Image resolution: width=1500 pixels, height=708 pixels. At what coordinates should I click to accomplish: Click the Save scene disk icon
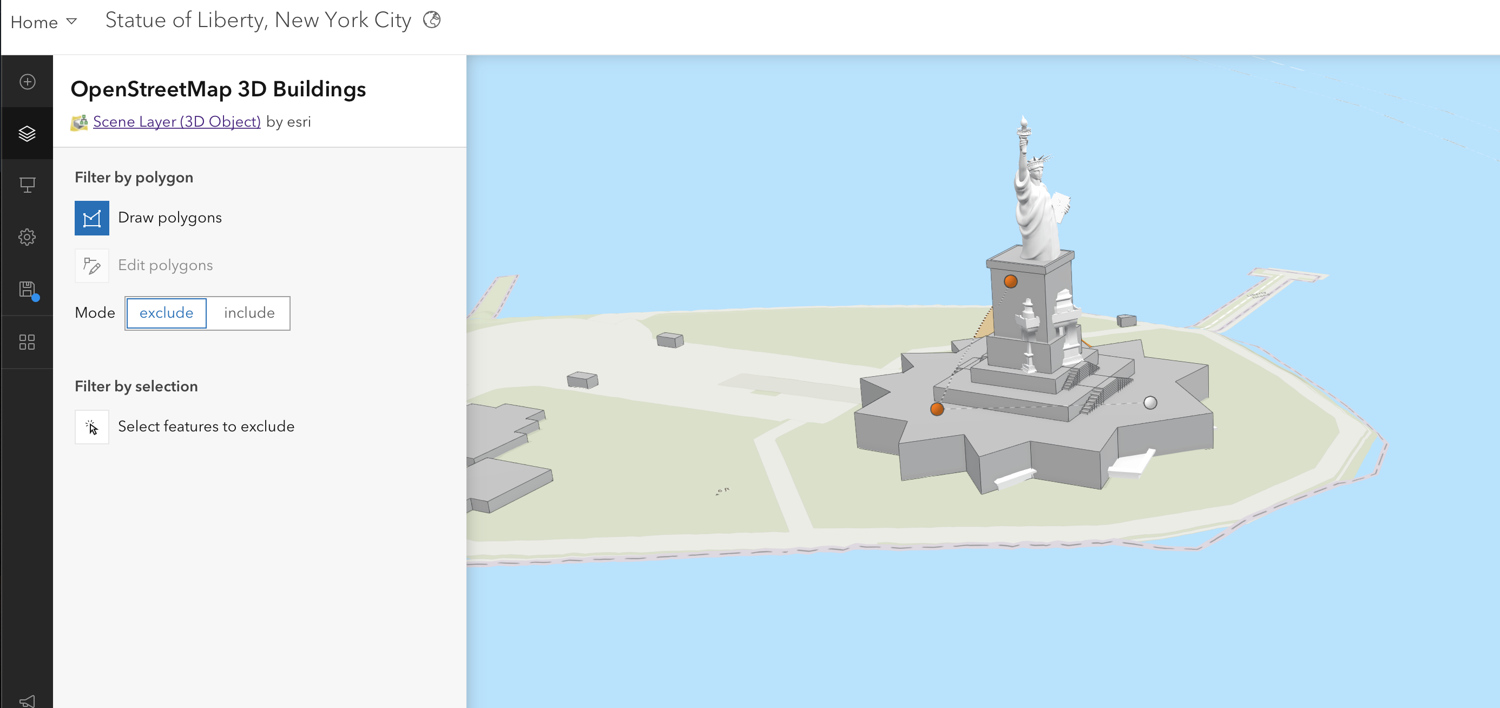click(28, 290)
